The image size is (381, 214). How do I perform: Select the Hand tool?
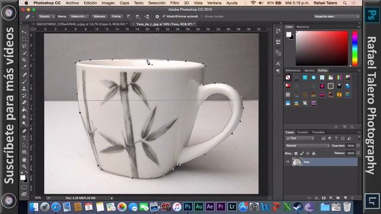pyautogui.click(x=24, y=160)
